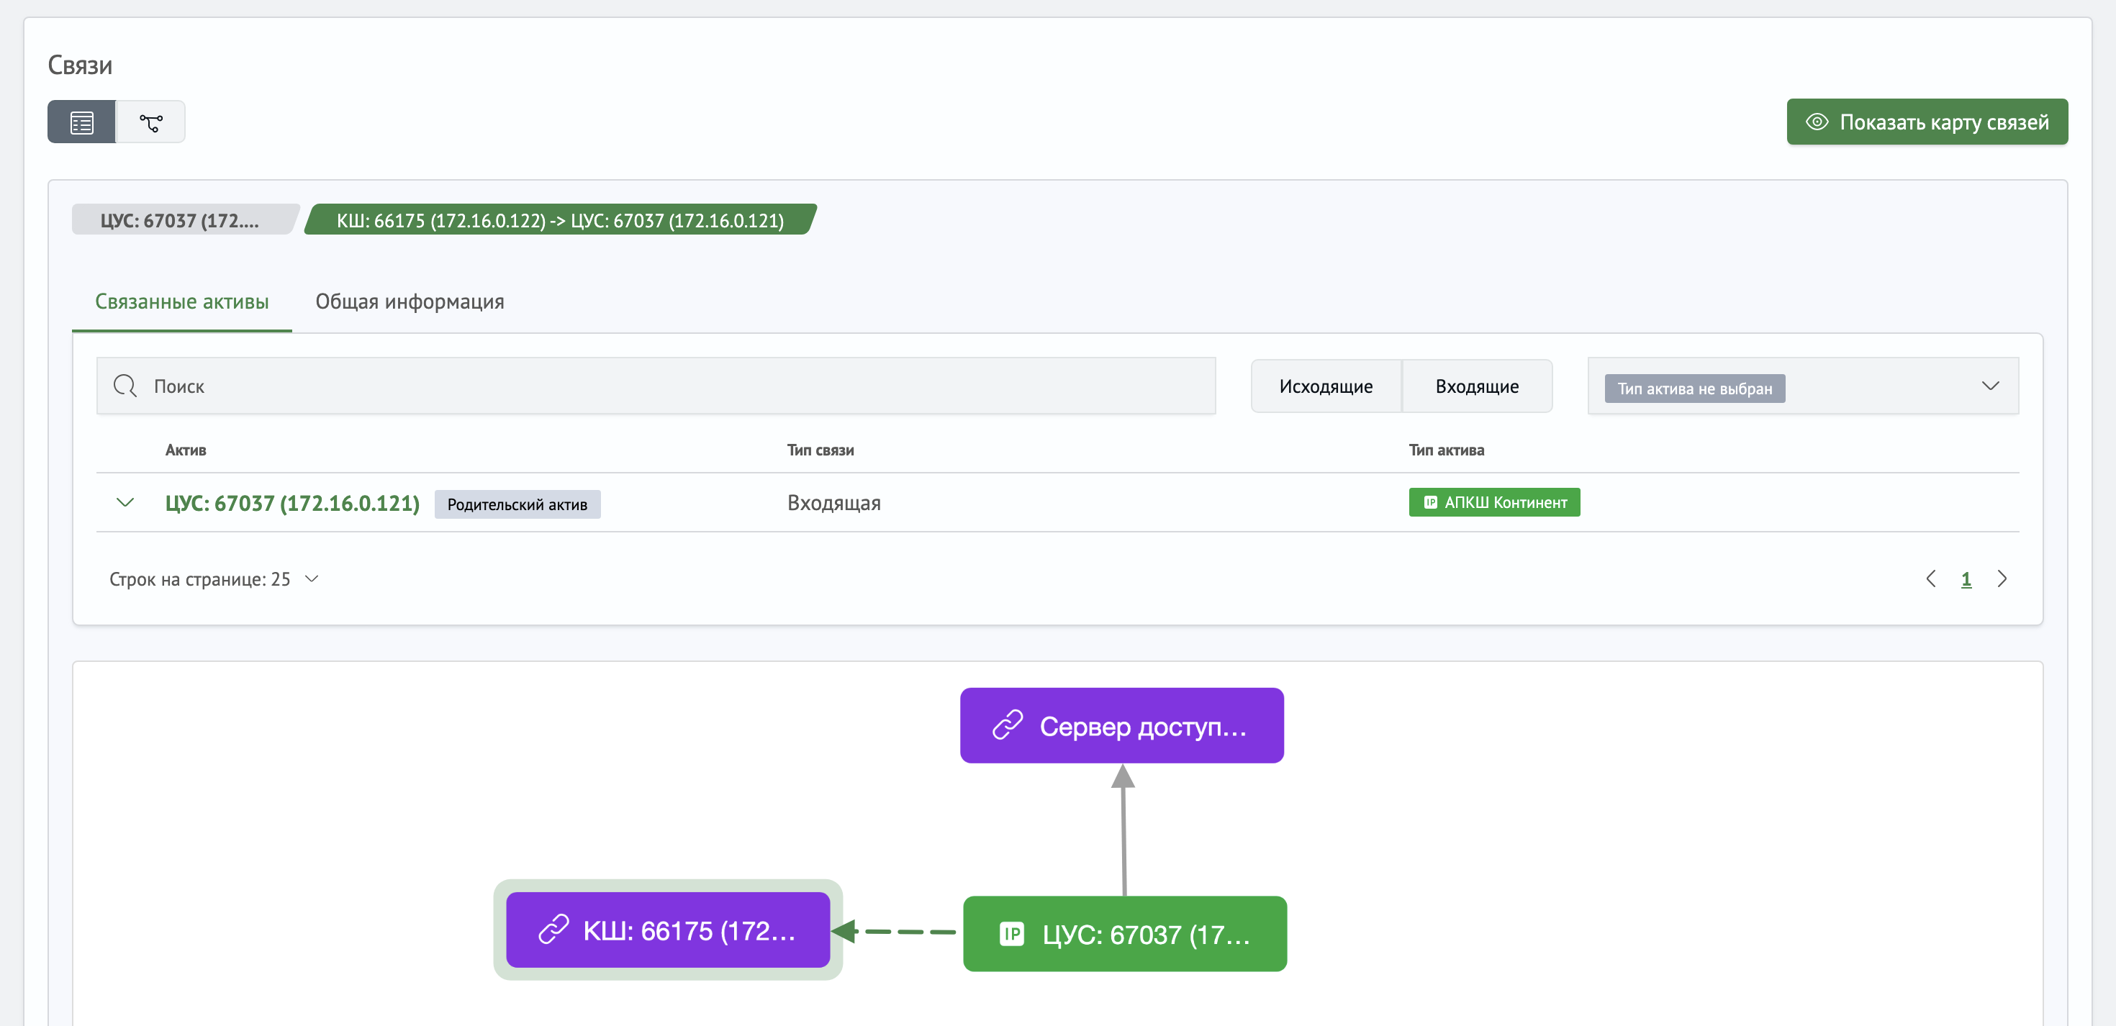The height and width of the screenshot is (1026, 2116).
Task: Click the magnifier icon in search field
Action: click(125, 386)
